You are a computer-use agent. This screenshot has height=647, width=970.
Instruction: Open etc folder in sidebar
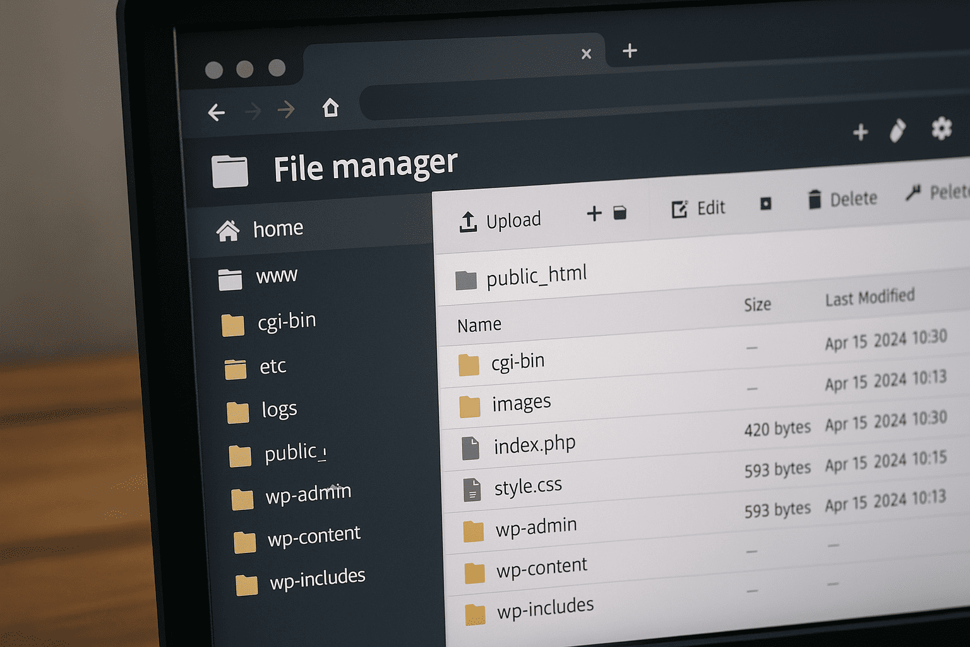click(272, 366)
